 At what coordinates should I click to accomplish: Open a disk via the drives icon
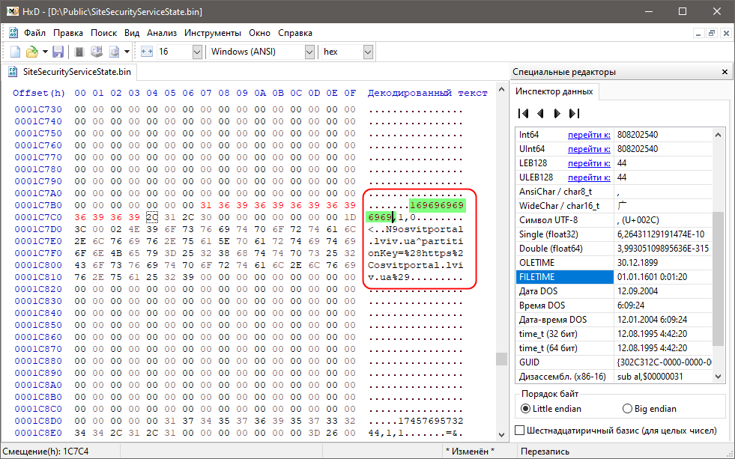(97, 52)
